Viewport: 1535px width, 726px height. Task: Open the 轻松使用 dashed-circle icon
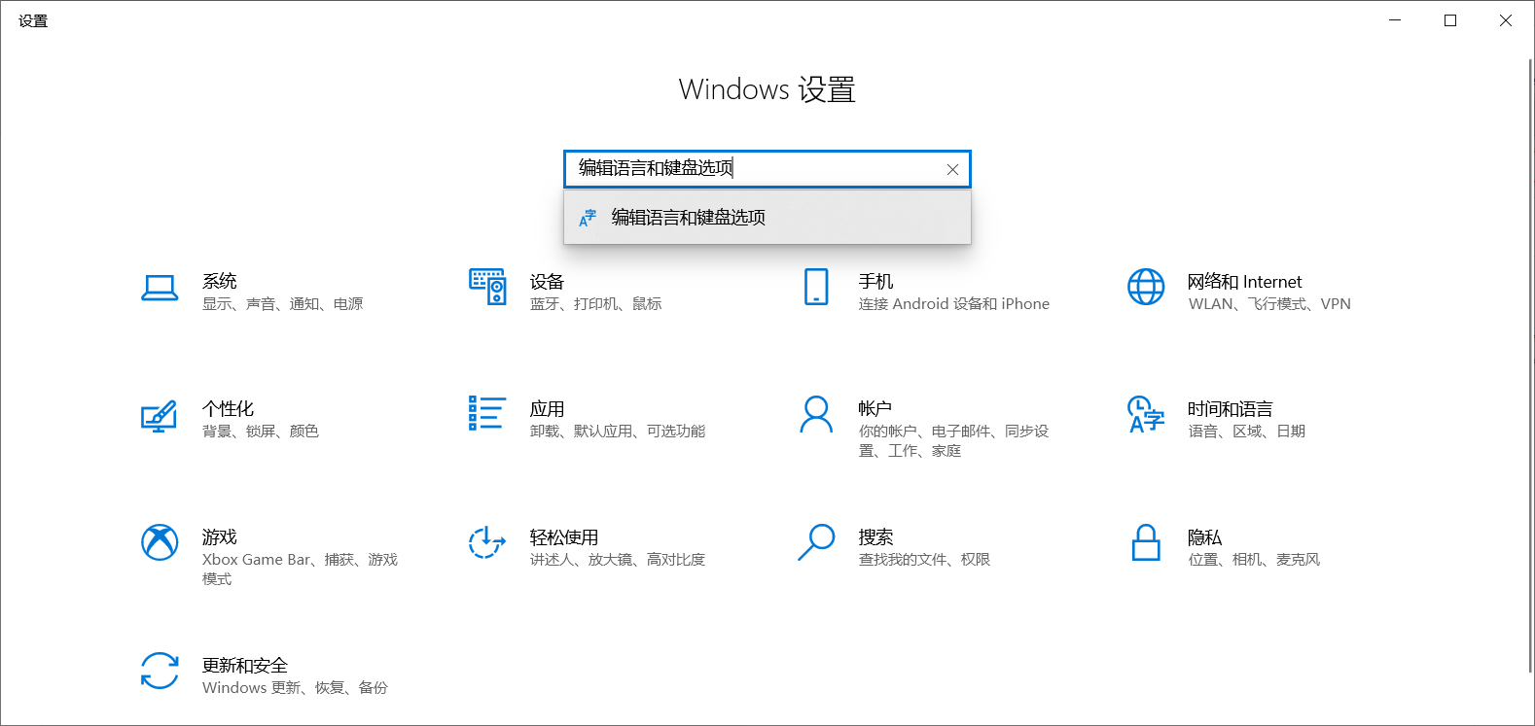pyautogui.click(x=487, y=542)
